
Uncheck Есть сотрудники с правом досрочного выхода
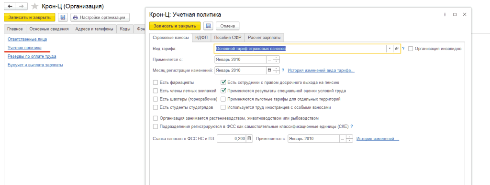pos(223,82)
